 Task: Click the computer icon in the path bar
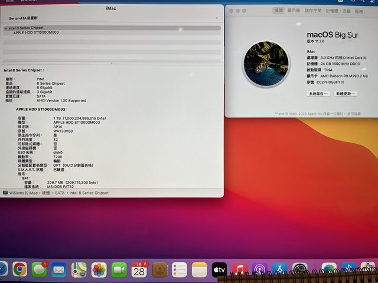pos(5,193)
